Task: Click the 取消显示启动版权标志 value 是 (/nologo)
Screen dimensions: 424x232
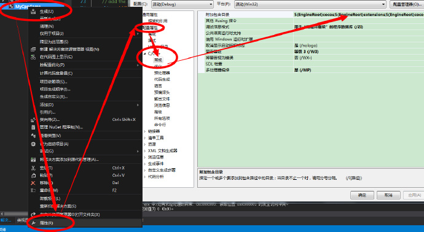Action: pyautogui.click(x=359, y=45)
